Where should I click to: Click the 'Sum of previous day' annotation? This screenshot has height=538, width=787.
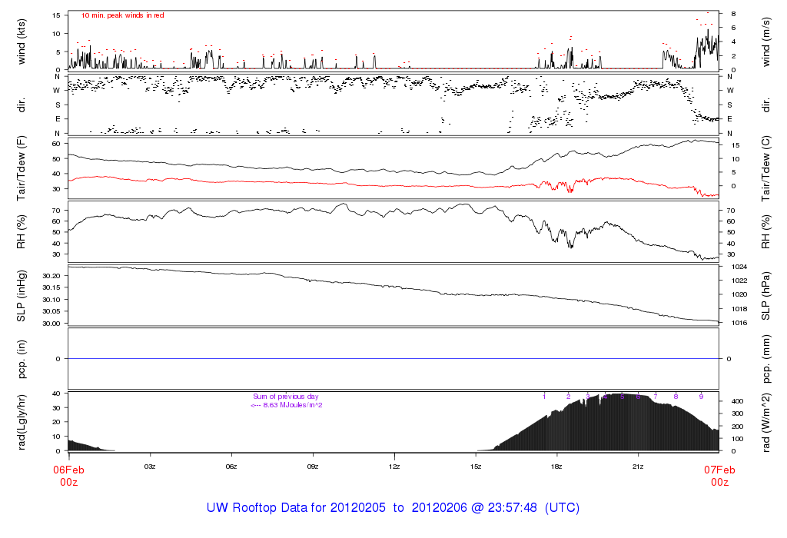[286, 397]
